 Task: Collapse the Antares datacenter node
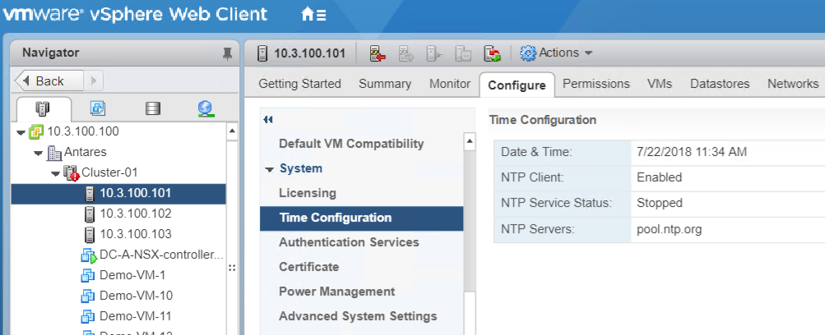[39, 154]
